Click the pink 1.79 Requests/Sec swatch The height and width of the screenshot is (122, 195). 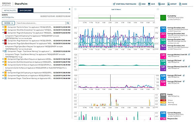163,119
